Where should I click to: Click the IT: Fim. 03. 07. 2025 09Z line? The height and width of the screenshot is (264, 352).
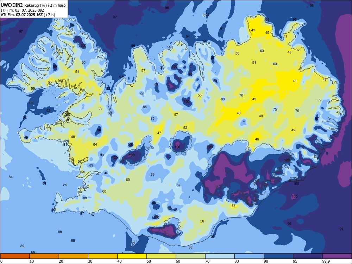pos(22,10)
